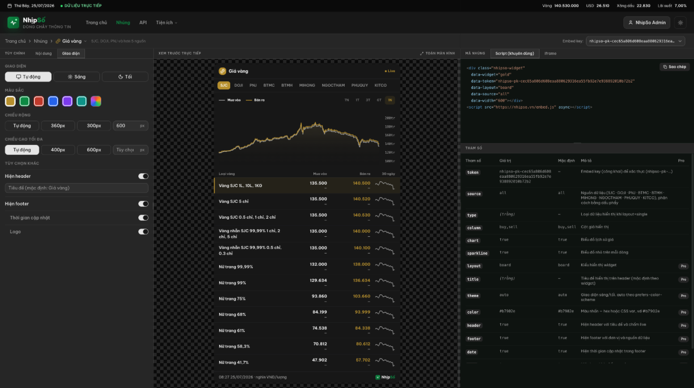The image size is (694, 388).
Task: Click the NhịpSố logo in the widget footer
Action: pos(385,377)
